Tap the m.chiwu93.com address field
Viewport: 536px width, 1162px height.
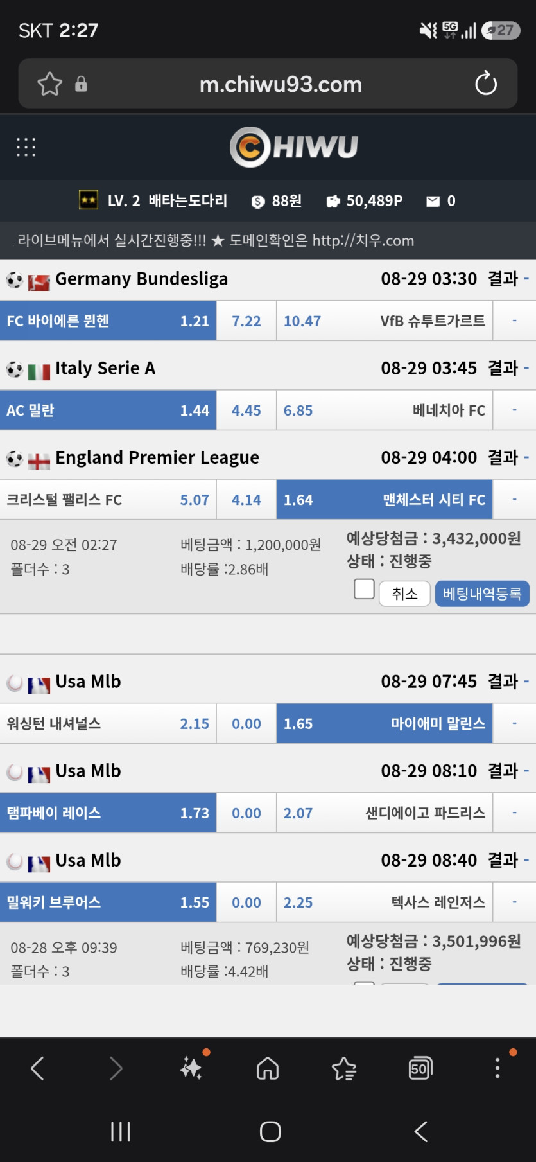point(281,84)
